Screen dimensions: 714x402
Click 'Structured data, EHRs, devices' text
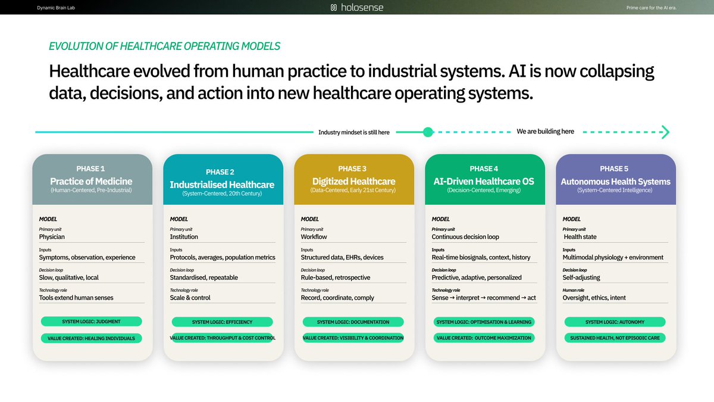342,257
